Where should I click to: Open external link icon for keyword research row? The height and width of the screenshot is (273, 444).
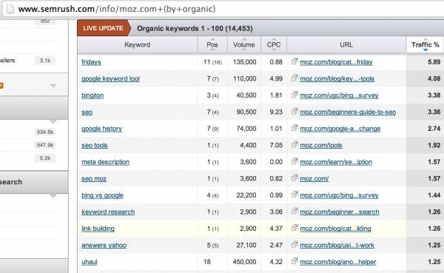click(295, 212)
